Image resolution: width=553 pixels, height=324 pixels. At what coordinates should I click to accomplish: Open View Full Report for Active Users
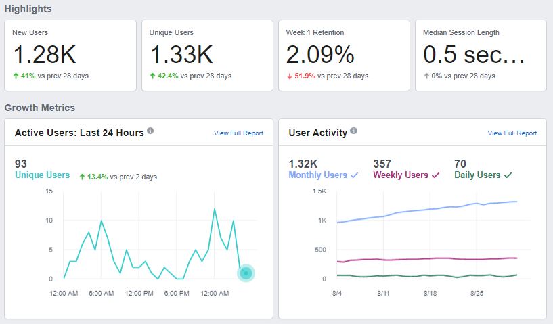pos(238,133)
